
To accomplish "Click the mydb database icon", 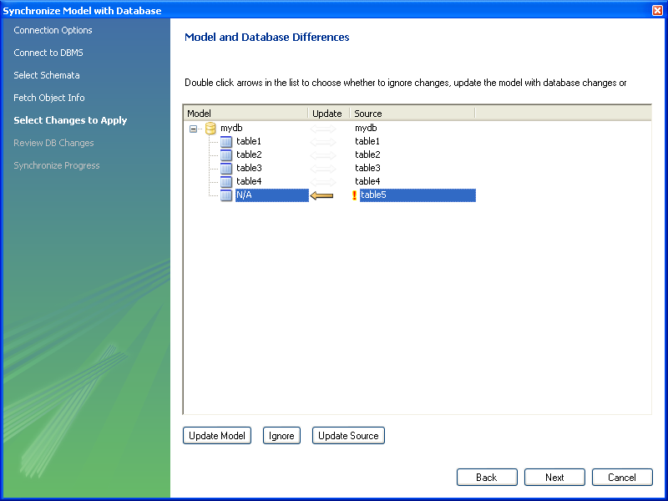I will click(211, 129).
